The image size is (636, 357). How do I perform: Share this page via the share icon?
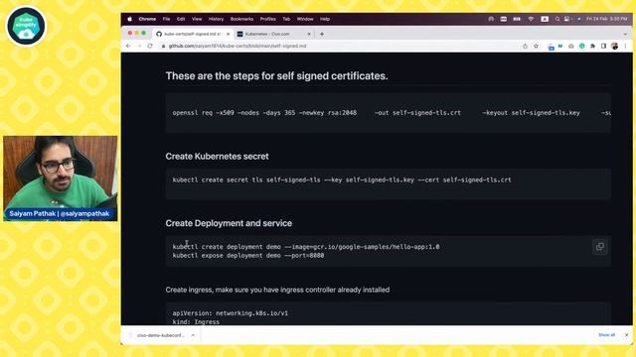click(526, 47)
